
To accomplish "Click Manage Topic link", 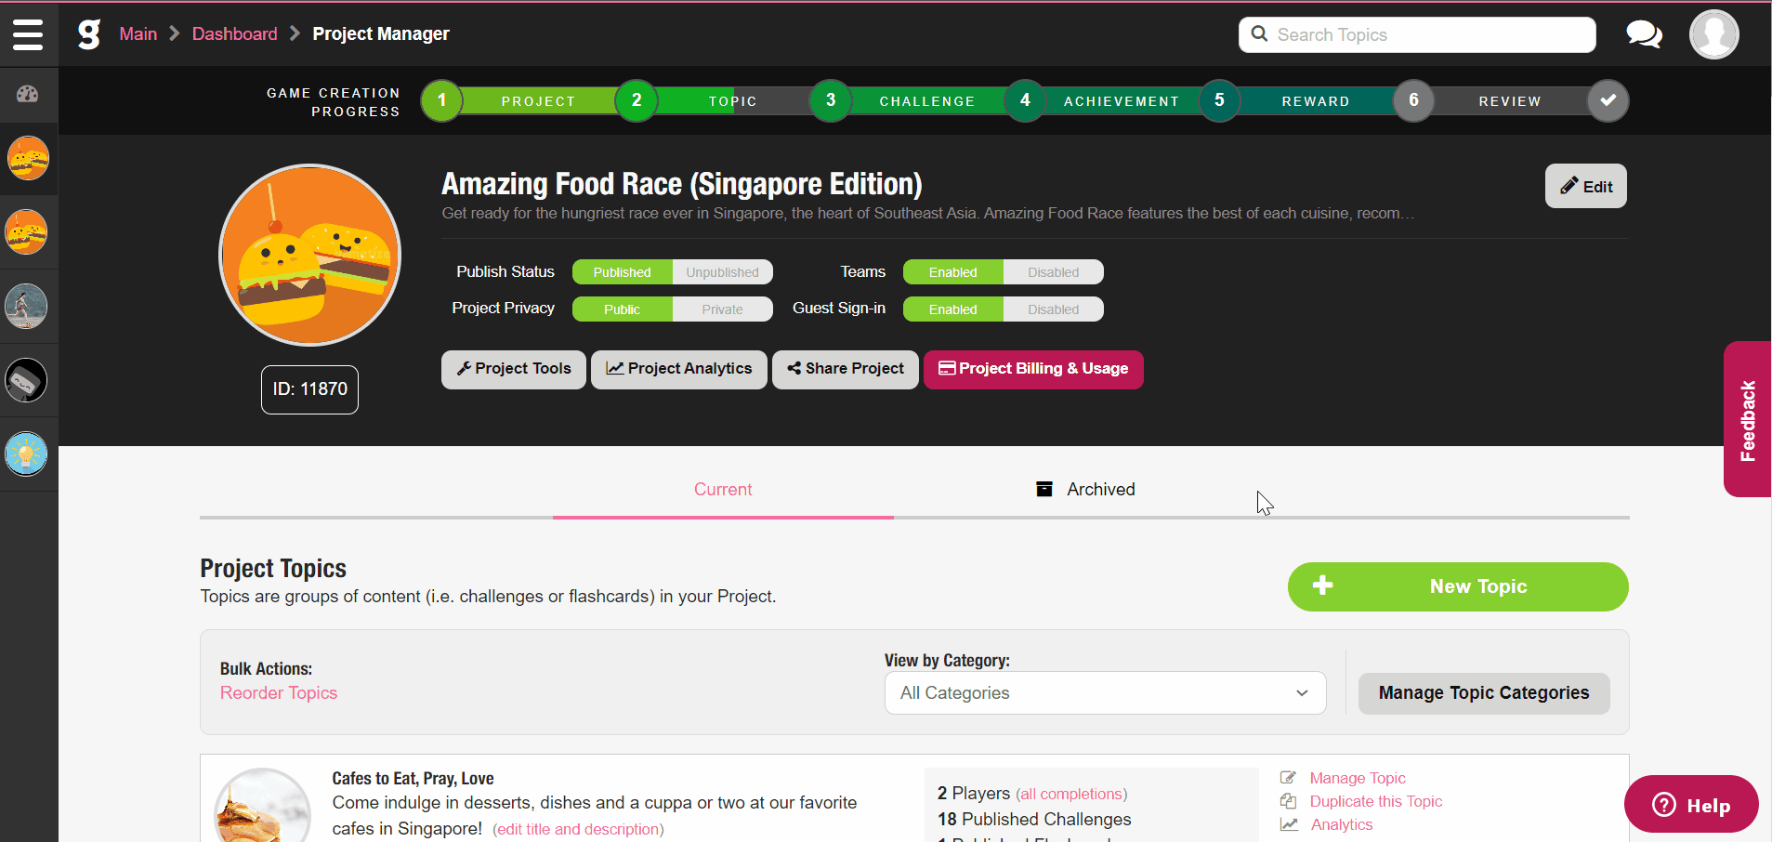I will click(x=1358, y=778).
